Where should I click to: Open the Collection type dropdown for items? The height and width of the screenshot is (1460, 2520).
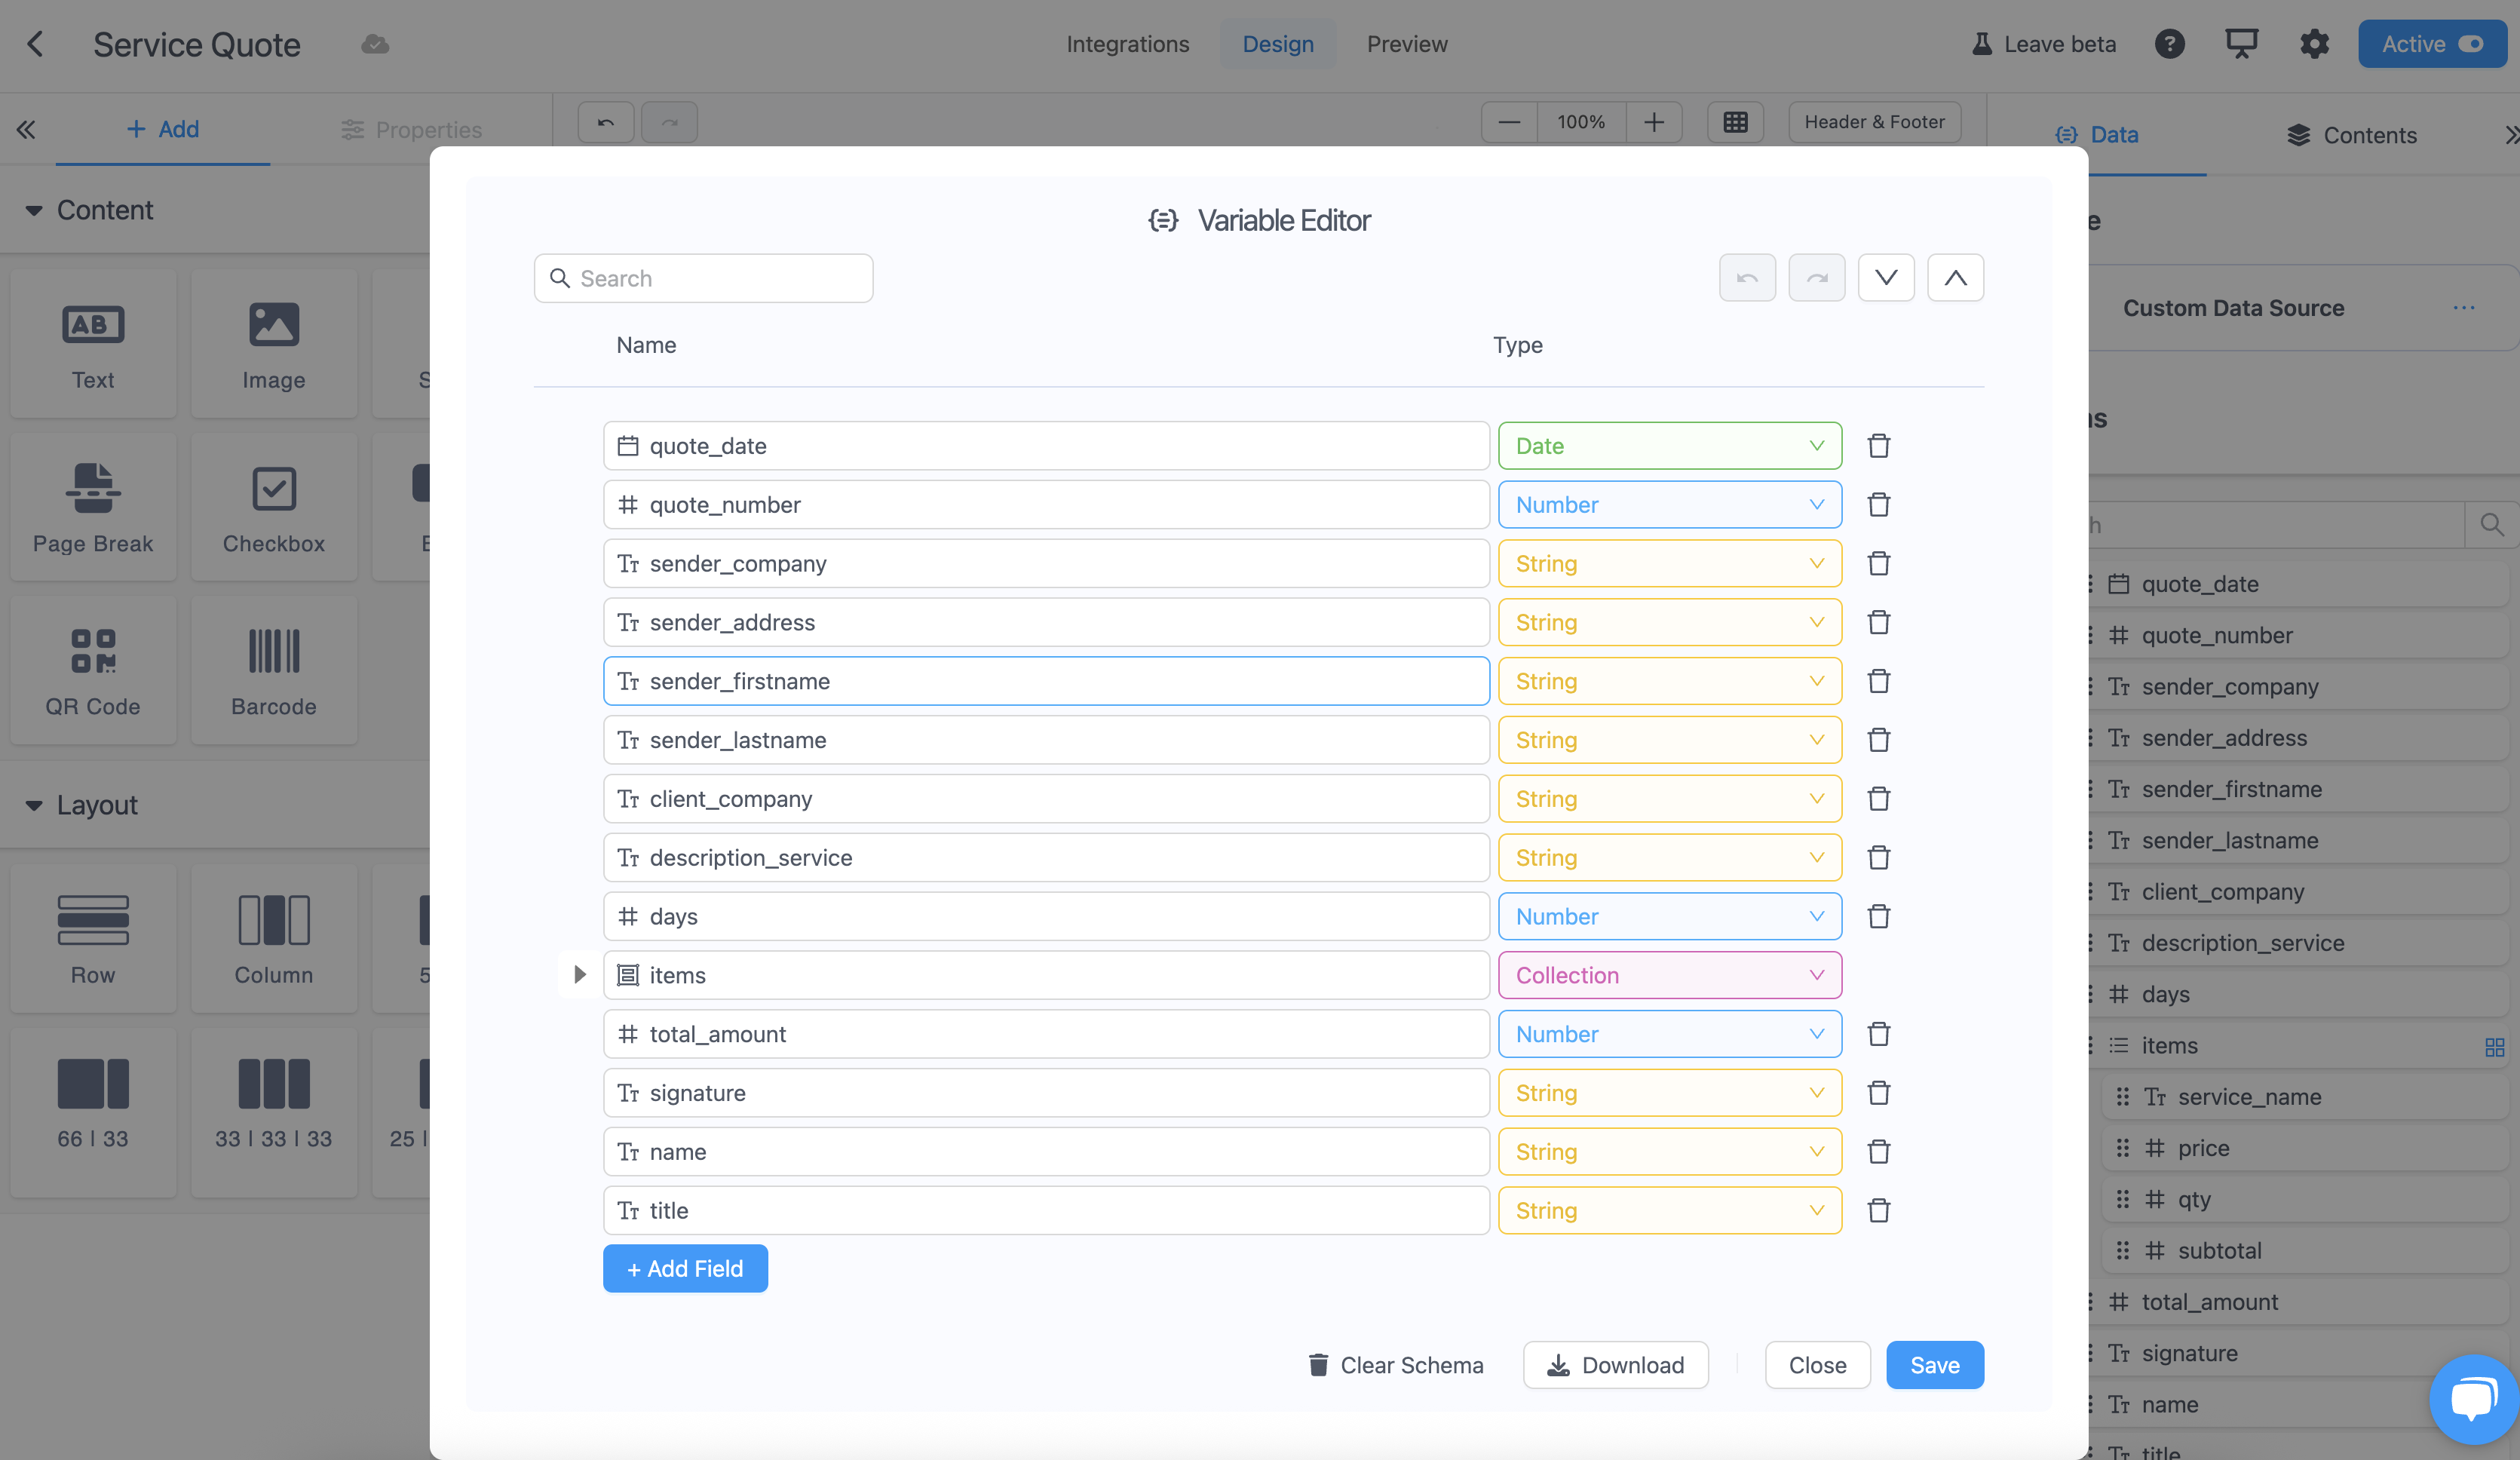pyautogui.click(x=1669, y=975)
